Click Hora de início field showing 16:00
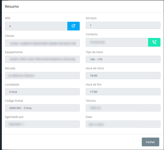The height and width of the screenshot is (150, 164). tap(123, 76)
